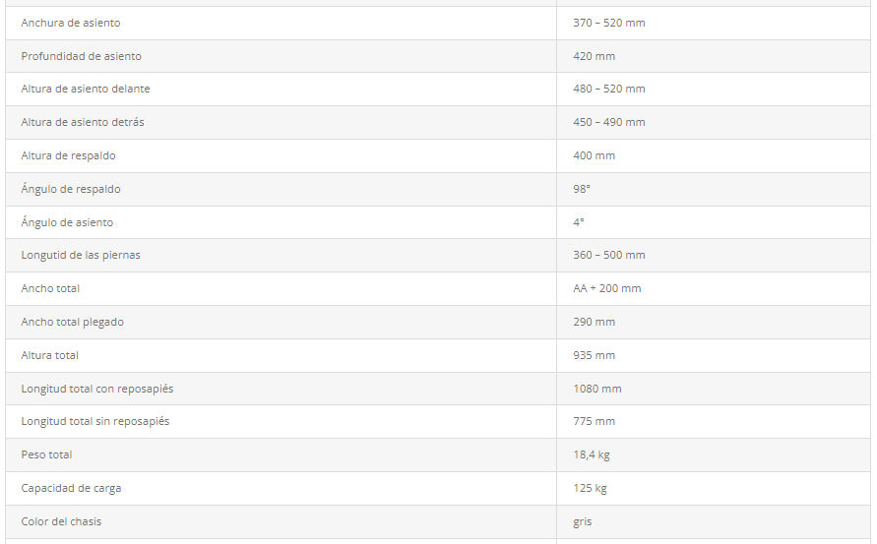Click the "Ancho total plegado" label
The image size is (877, 544).
tap(73, 322)
